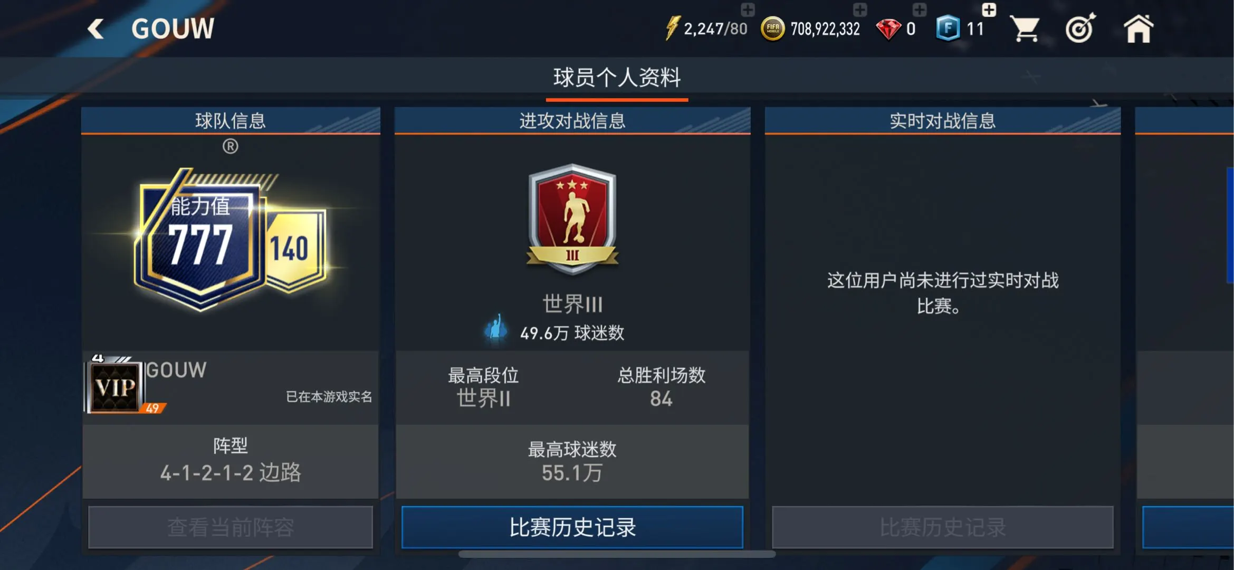Click the greyed 查看当前阵容 button

pyautogui.click(x=231, y=527)
